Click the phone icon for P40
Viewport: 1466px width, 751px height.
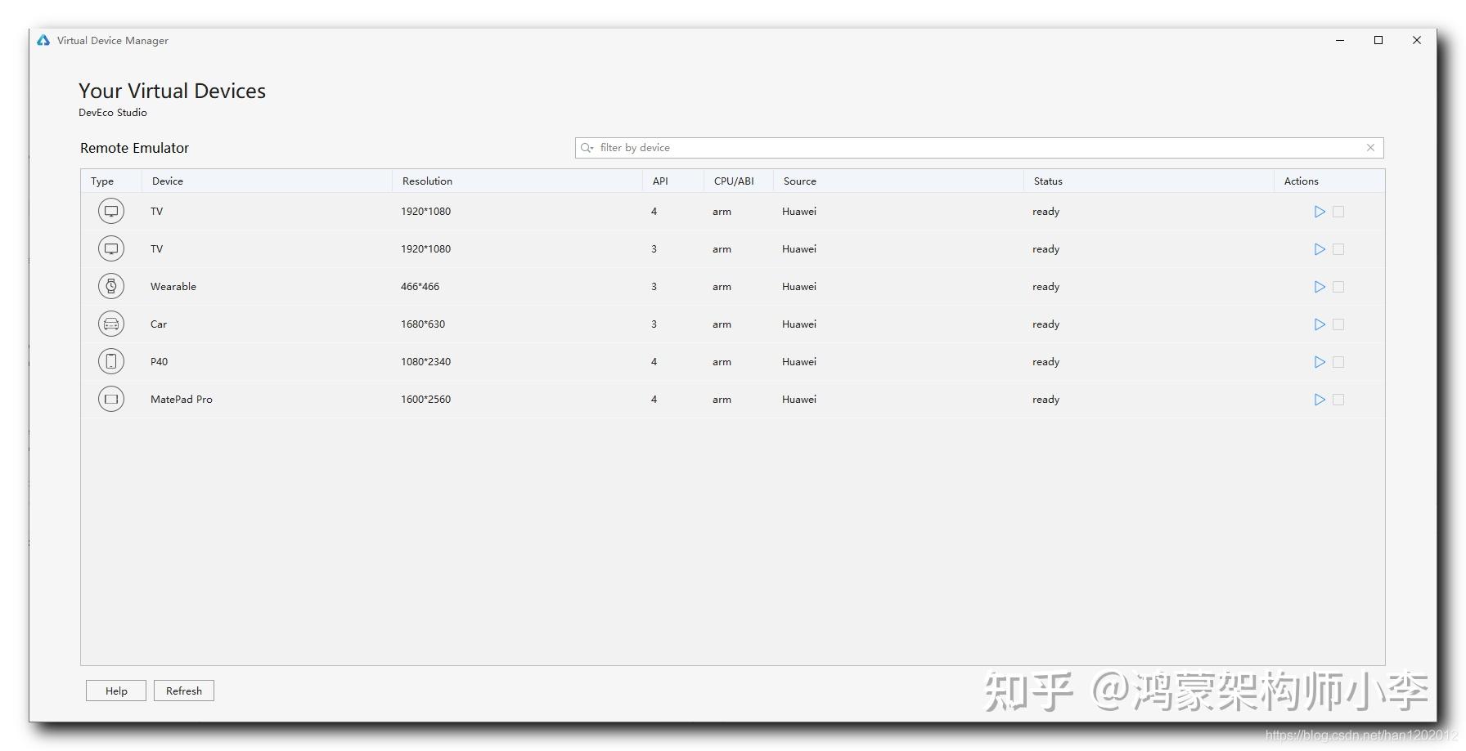click(x=111, y=362)
